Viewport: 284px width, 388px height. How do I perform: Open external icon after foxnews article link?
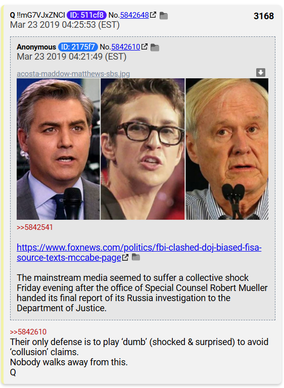(125, 257)
